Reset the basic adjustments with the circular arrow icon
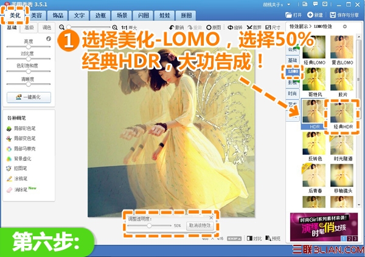365x257 pixels. (x=49, y=39)
